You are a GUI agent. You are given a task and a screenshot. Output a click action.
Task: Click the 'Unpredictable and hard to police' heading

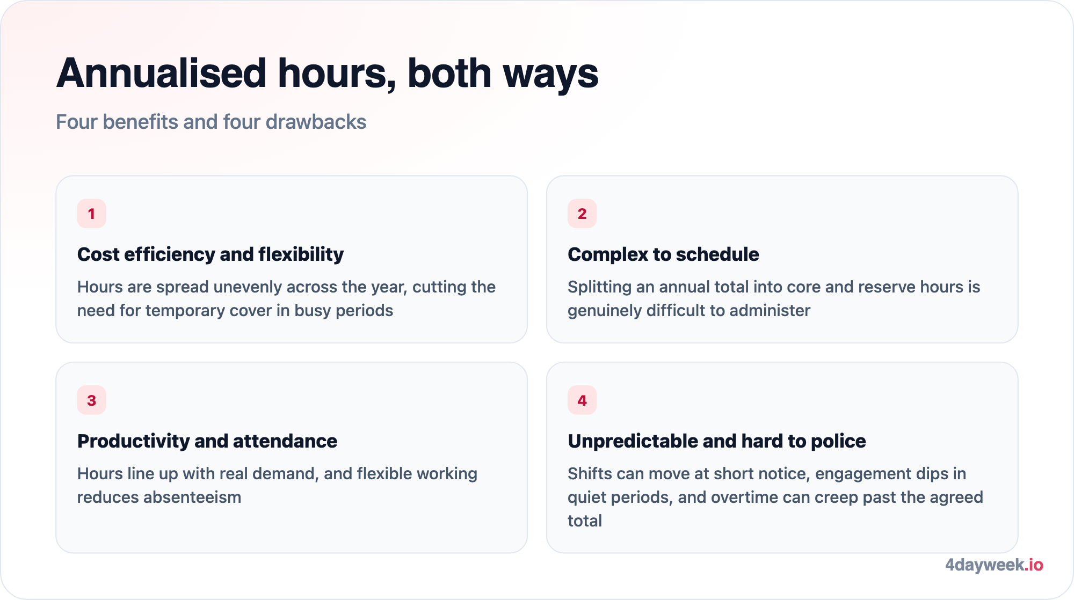pos(716,441)
